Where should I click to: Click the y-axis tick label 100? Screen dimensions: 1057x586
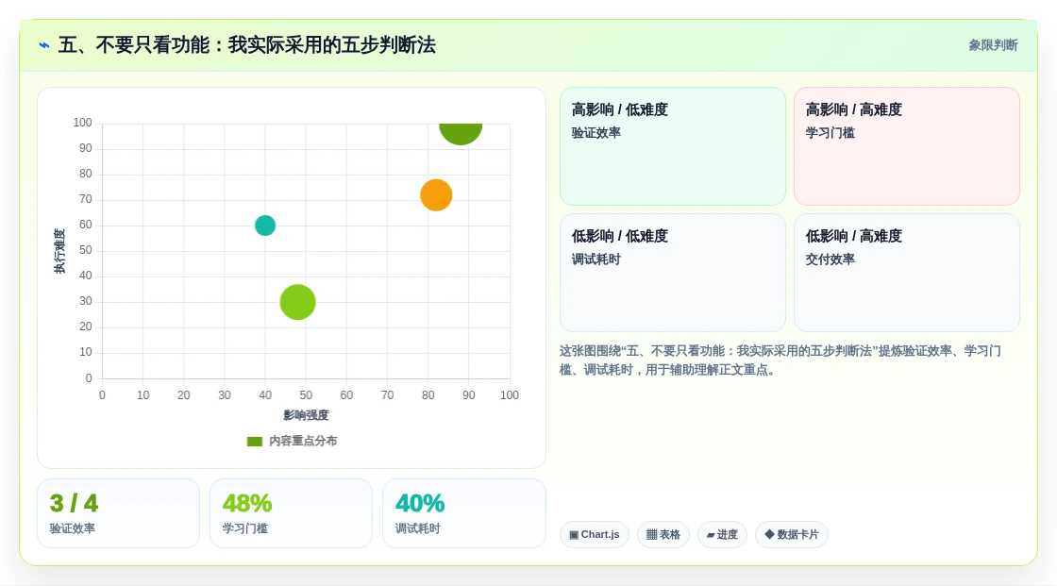82,123
